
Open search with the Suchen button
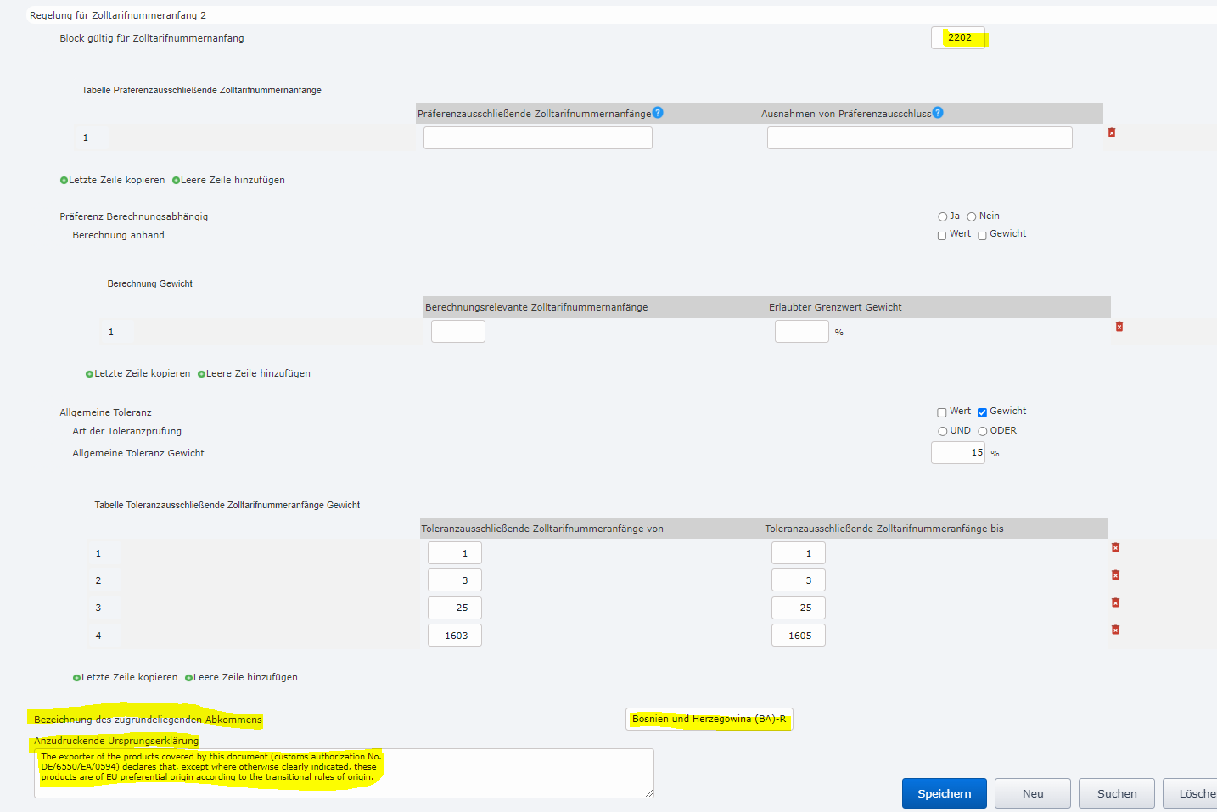[x=1116, y=793]
